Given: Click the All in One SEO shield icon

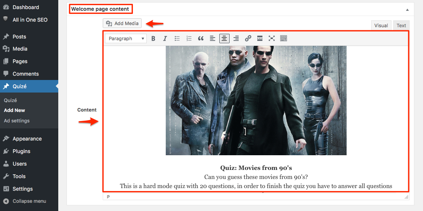Looking at the screenshot, I should pos(6,19).
